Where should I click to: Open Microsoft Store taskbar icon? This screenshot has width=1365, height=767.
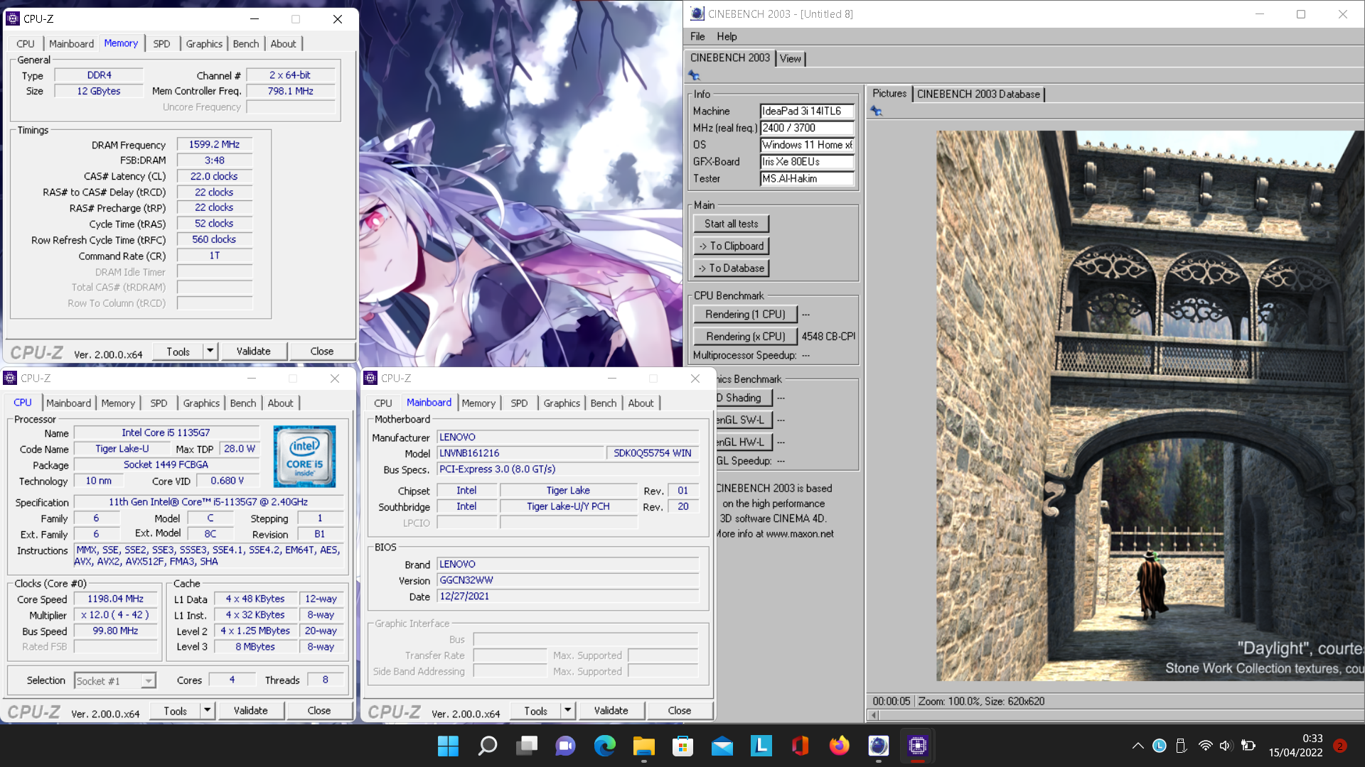pos(683,746)
